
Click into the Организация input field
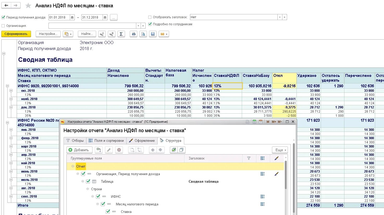pos(92,26)
